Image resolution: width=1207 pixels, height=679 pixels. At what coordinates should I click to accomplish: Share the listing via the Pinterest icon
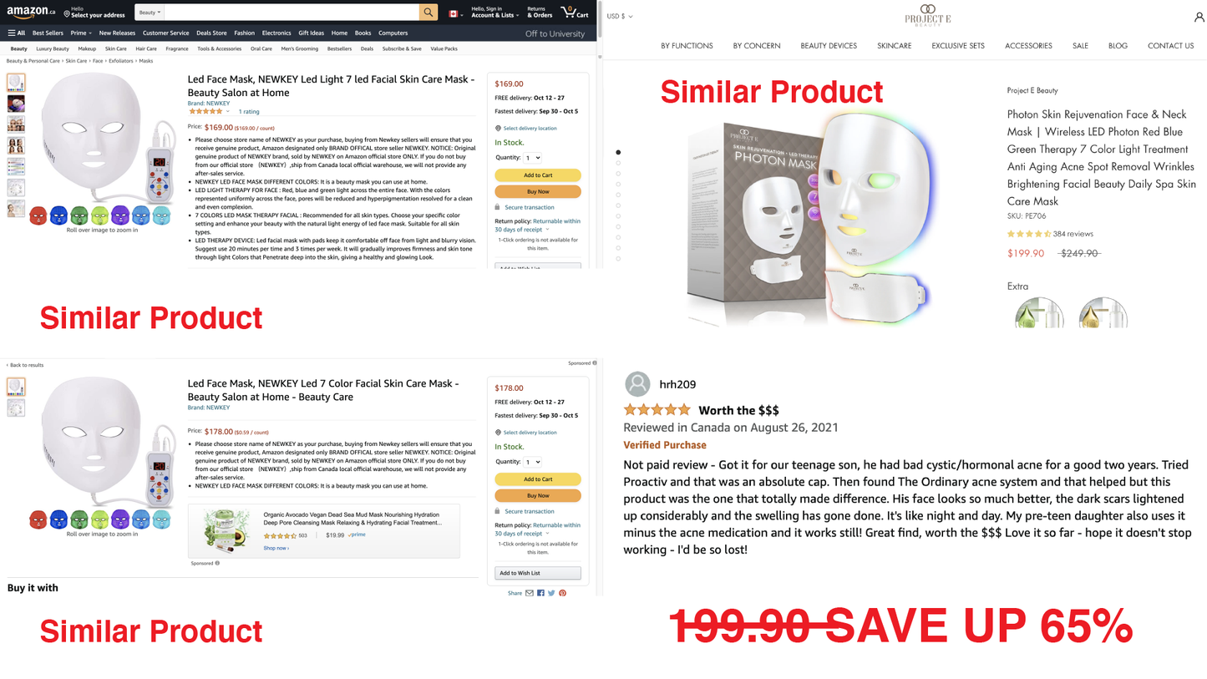click(563, 593)
